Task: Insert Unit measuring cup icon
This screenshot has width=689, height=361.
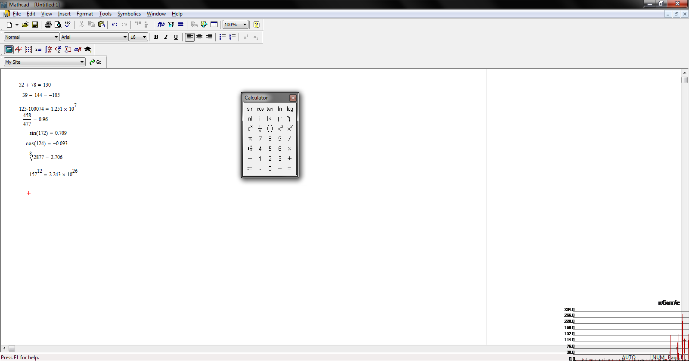Action: (171, 25)
